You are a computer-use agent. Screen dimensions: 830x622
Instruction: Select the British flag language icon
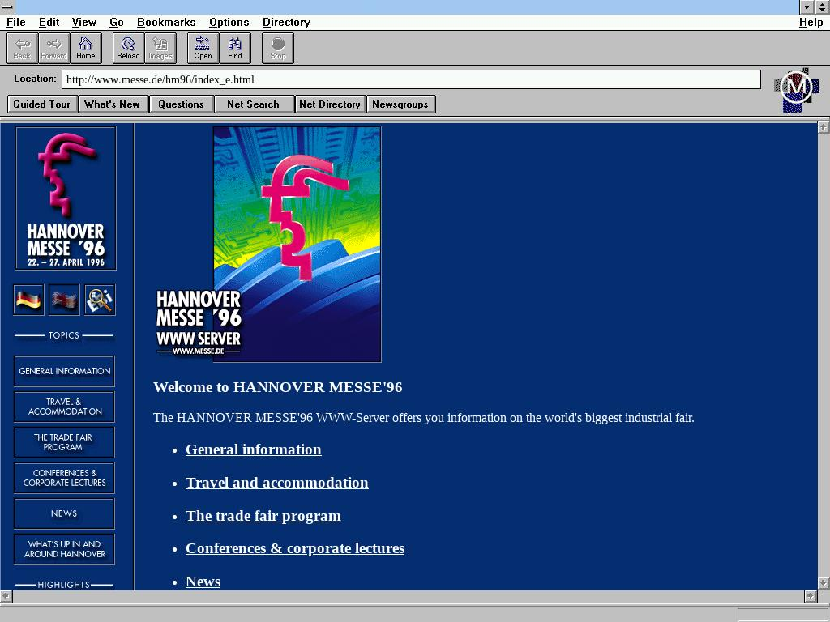click(x=64, y=300)
